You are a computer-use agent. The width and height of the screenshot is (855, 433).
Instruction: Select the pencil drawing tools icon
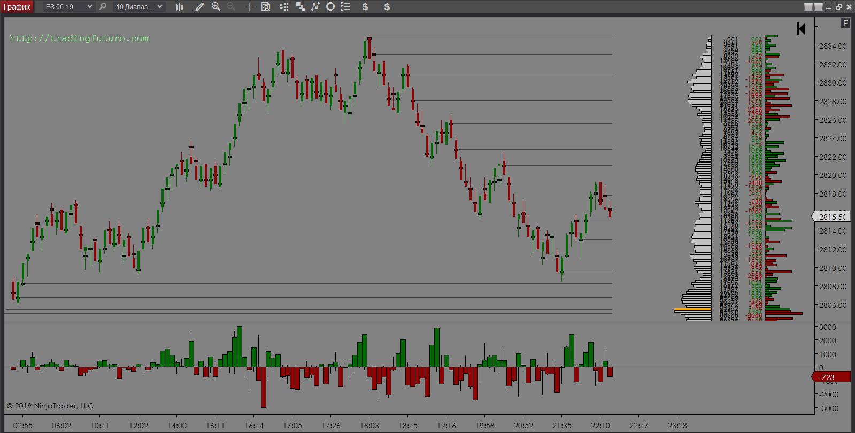[199, 7]
